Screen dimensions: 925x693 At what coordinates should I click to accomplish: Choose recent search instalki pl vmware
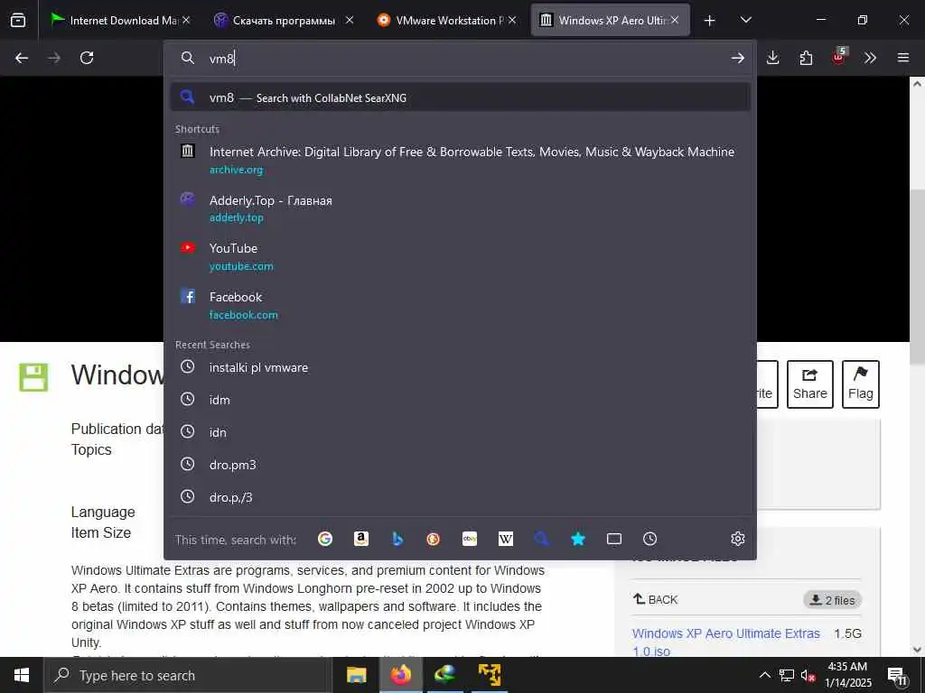tap(460, 367)
